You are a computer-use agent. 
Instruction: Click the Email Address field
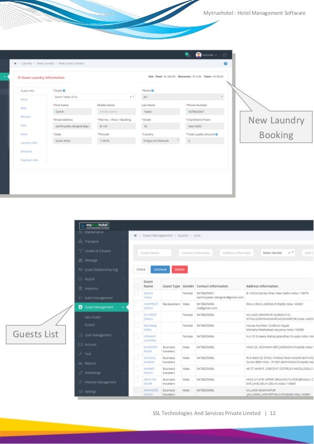coord(72,126)
